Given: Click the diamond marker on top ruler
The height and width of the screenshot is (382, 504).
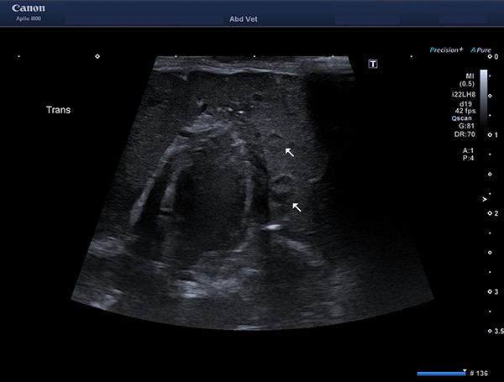Looking at the screenshot, I should point(97,56).
